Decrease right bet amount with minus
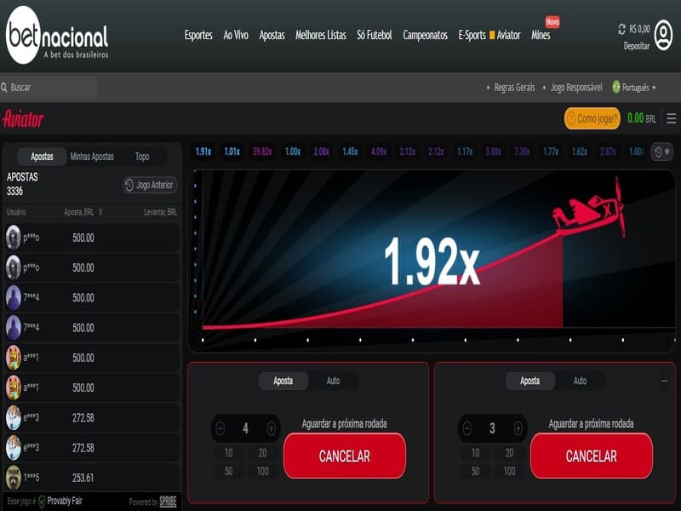 (x=466, y=428)
